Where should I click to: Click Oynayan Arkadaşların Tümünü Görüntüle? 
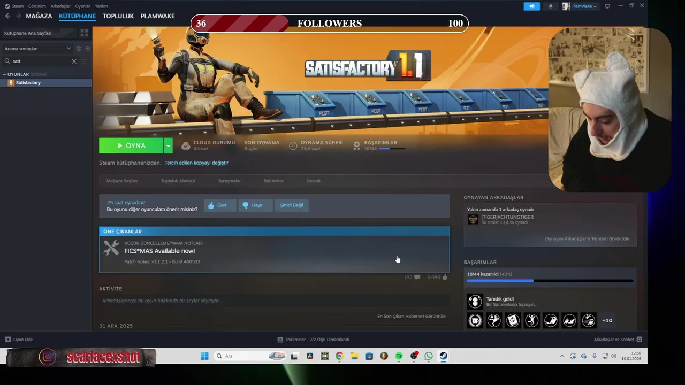click(587, 238)
